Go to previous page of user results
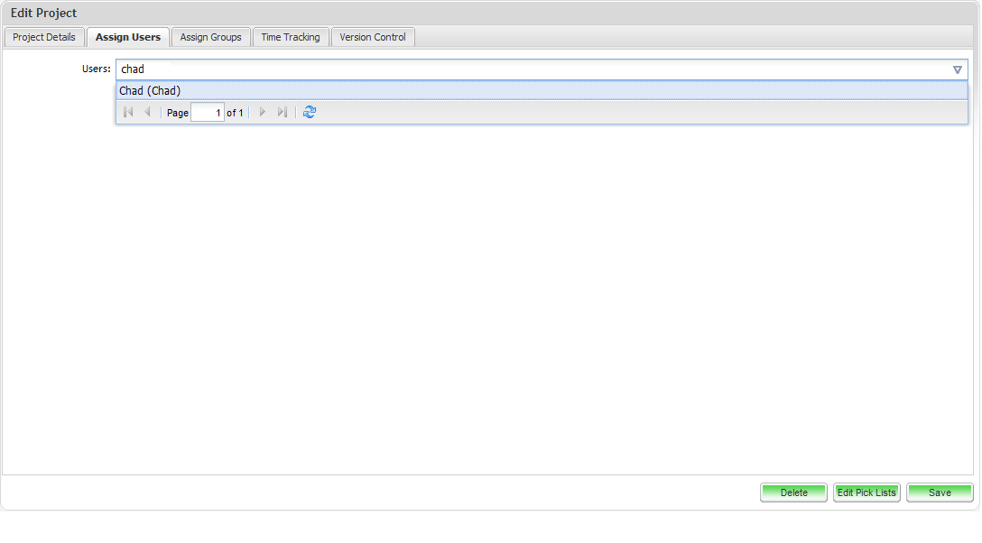Screen dimensions: 982x543 (147, 113)
